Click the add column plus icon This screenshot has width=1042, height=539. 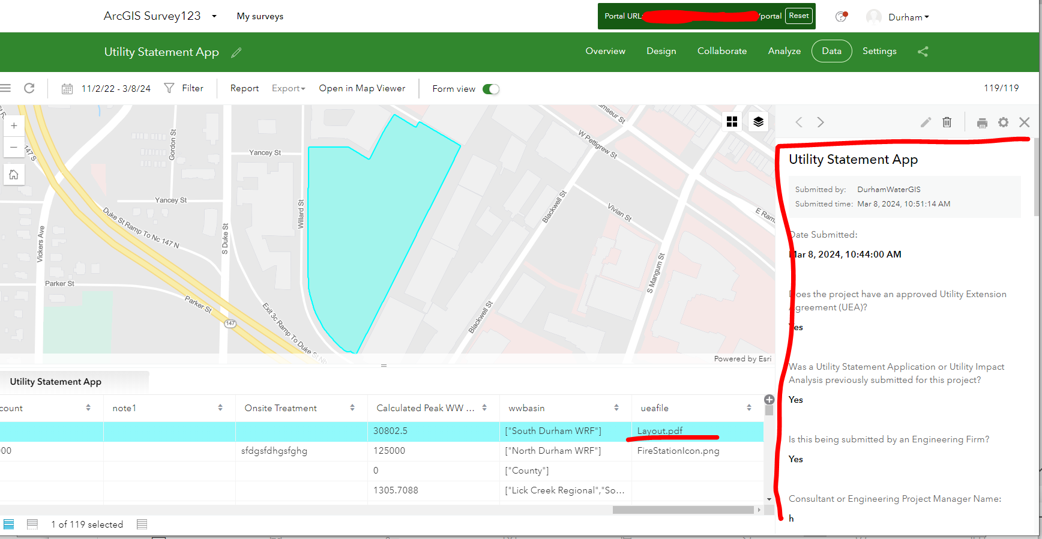click(769, 400)
